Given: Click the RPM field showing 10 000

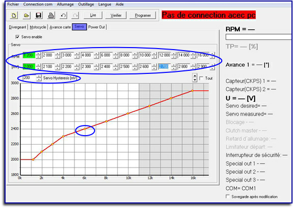Looking at the screenshot, I should coord(145,55).
